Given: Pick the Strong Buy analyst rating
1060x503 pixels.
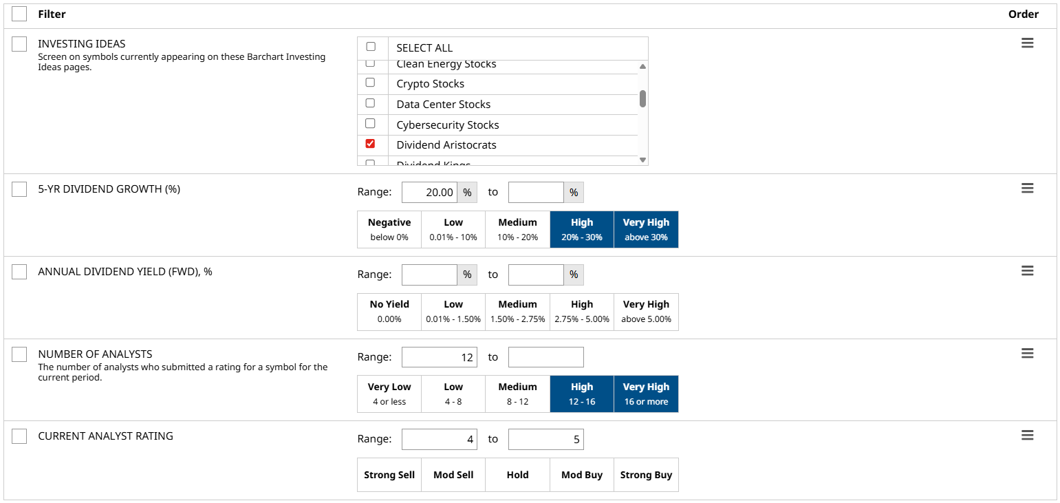Looking at the screenshot, I should 646,475.
